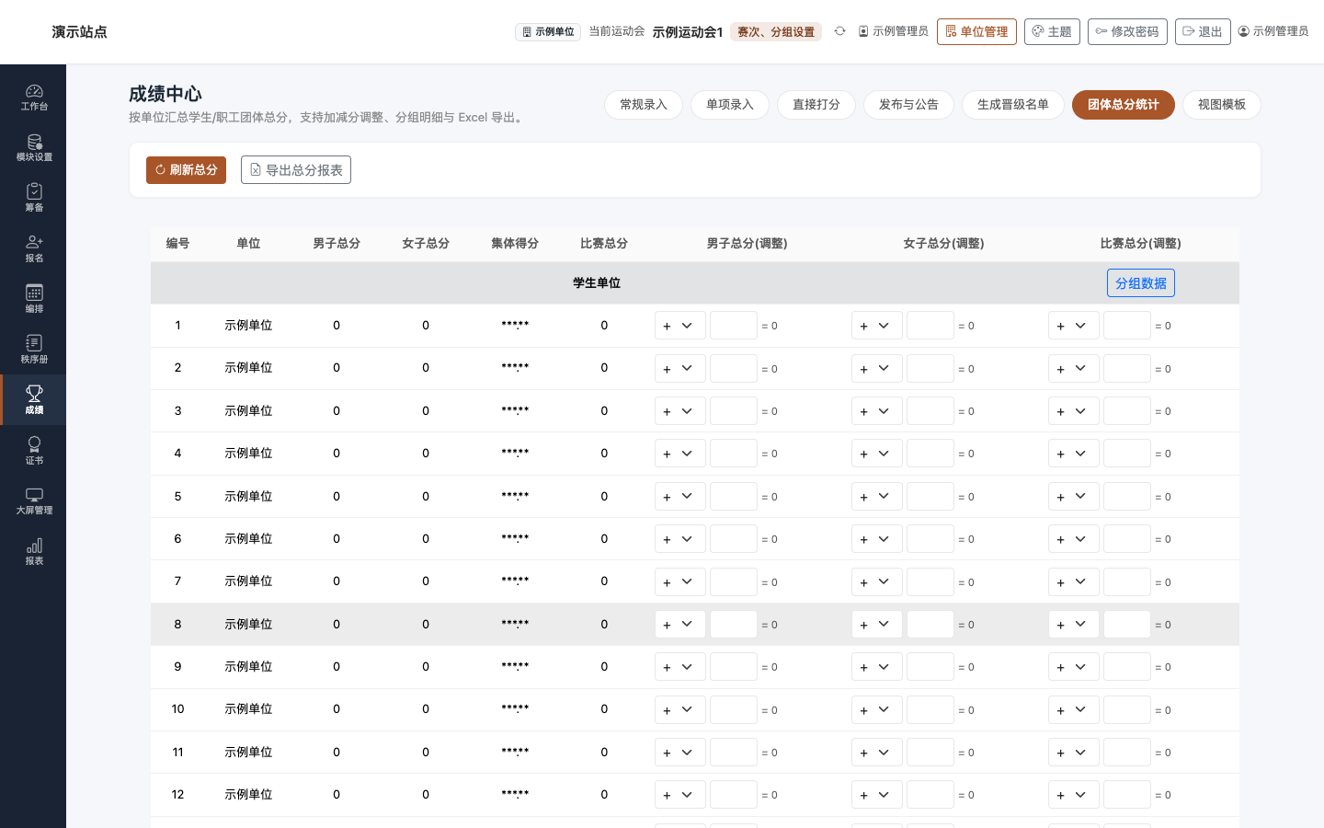Image resolution: width=1324 pixels, height=828 pixels.
Task: Click the 学生单位 group row label
Action: click(597, 283)
